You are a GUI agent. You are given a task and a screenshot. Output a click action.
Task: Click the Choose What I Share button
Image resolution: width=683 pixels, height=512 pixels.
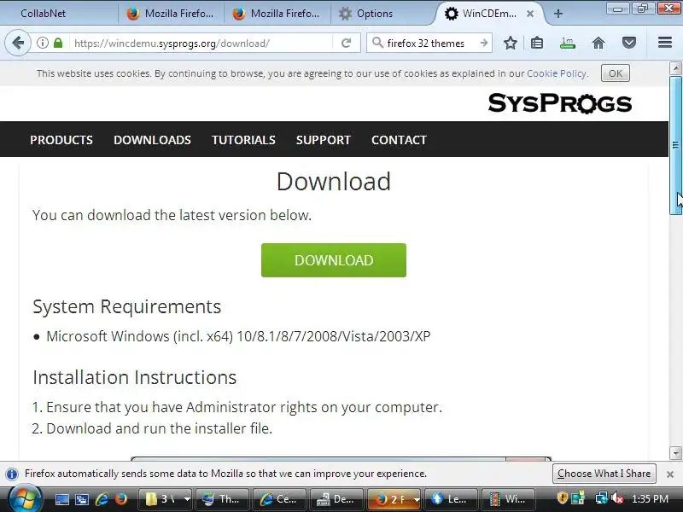[604, 474]
